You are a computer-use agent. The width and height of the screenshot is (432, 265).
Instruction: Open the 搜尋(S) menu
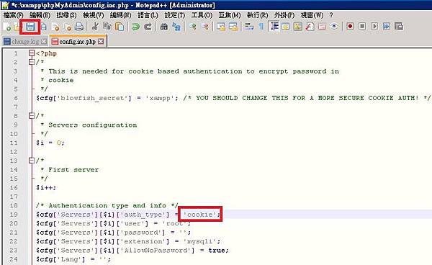click(66, 15)
